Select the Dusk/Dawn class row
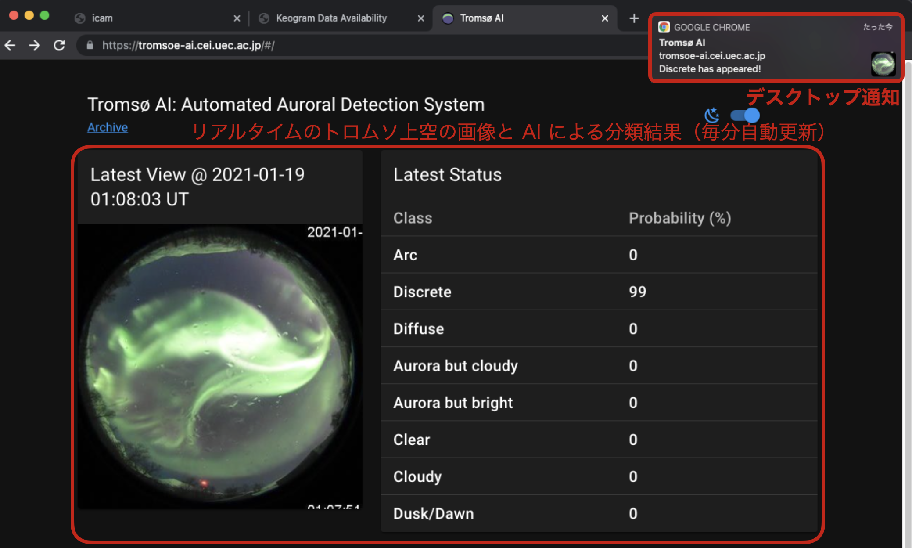The width and height of the screenshot is (912, 548). click(x=599, y=513)
